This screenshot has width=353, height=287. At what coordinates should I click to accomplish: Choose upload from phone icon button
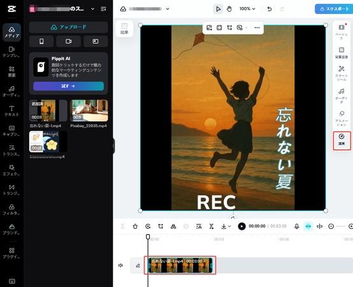click(x=41, y=41)
